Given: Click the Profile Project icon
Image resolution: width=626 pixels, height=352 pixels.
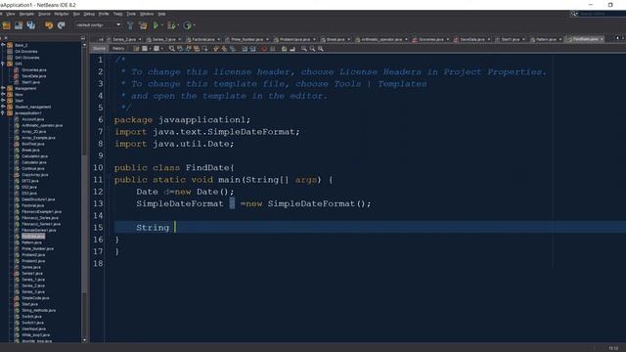Looking at the screenshot, I should [187, 25].
